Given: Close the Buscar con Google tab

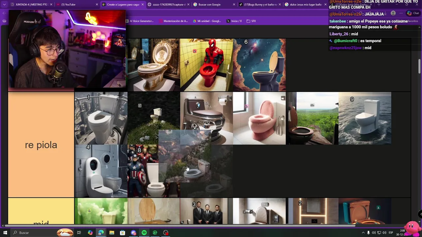Looking at the screenshot, I should coord(234,5).
